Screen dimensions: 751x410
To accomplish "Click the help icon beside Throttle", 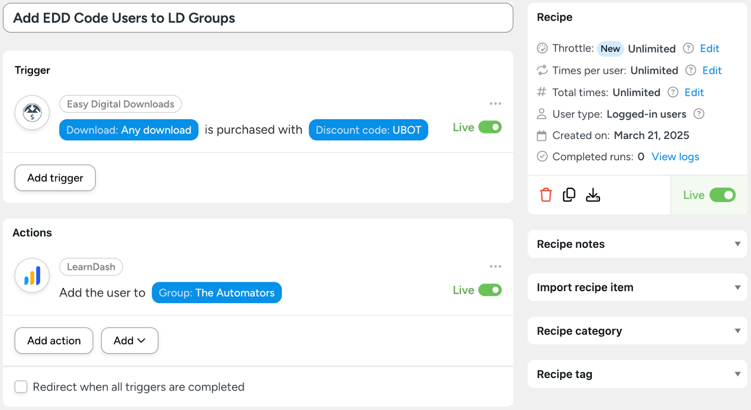I will tap(688, 48).
